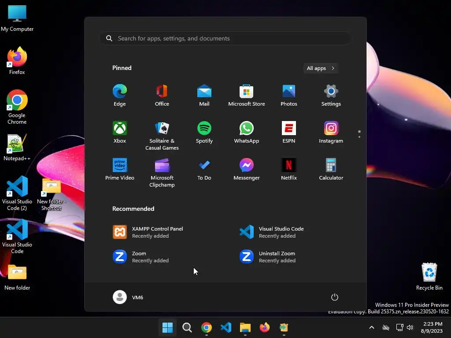
Task: Select the Recycle Bin desktop icon
Action: 429,276
